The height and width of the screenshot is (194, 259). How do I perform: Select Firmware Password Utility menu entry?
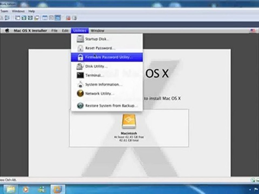click(x=107, y=57)
